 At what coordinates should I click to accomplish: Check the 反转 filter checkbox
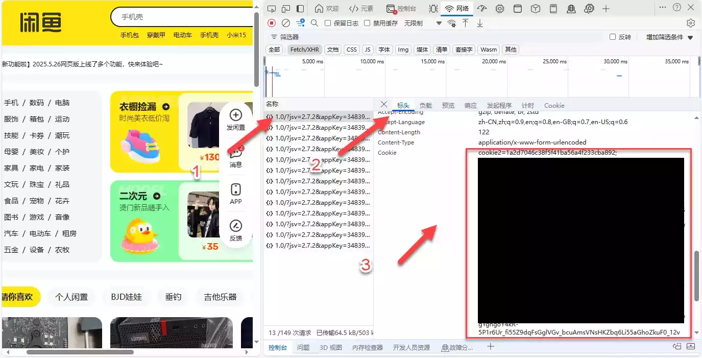coord(613,37)
